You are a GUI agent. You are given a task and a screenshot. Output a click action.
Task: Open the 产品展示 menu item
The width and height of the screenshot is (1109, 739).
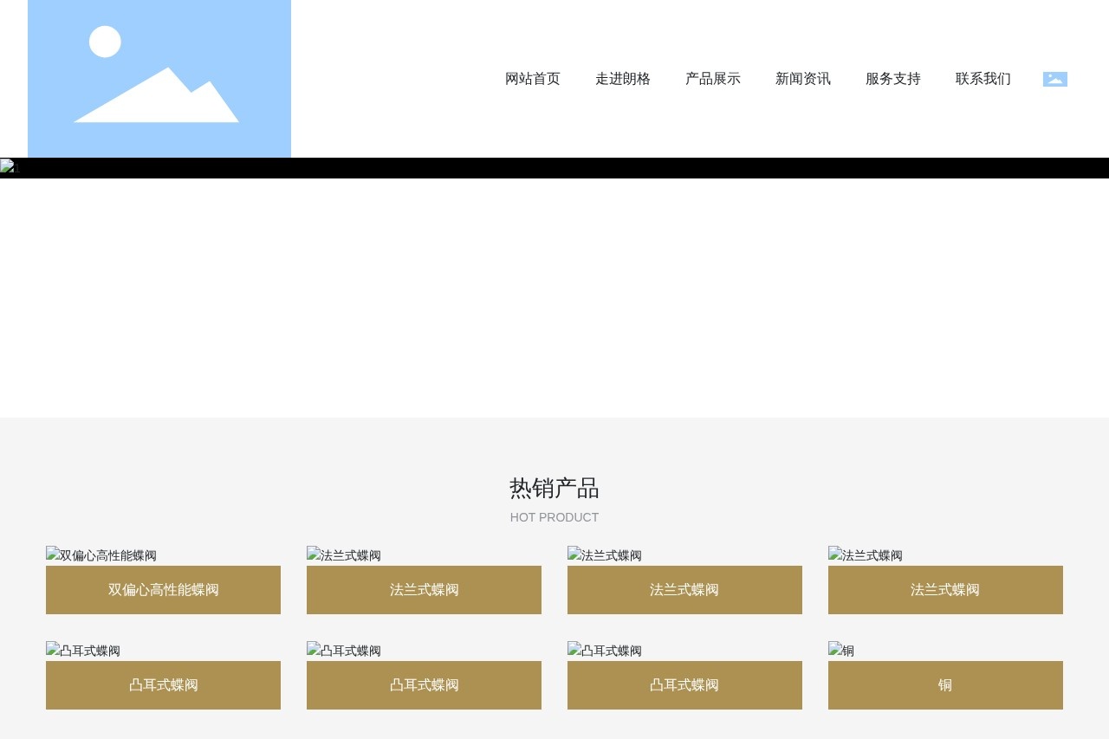(713, 79)
